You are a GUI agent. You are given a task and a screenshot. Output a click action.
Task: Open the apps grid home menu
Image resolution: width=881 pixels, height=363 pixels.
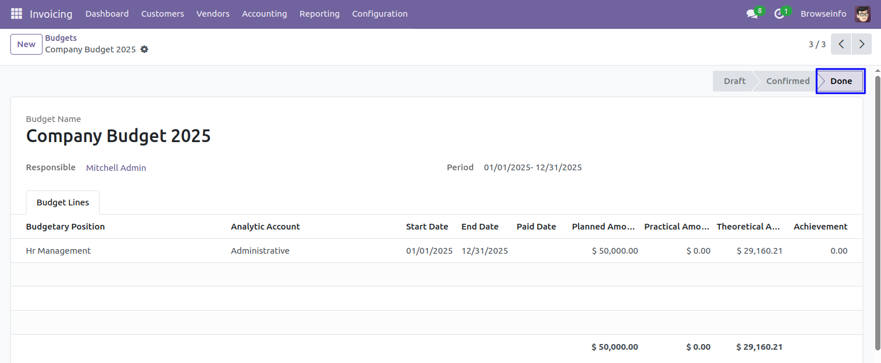pyautogui.click(x=16, y=14)
